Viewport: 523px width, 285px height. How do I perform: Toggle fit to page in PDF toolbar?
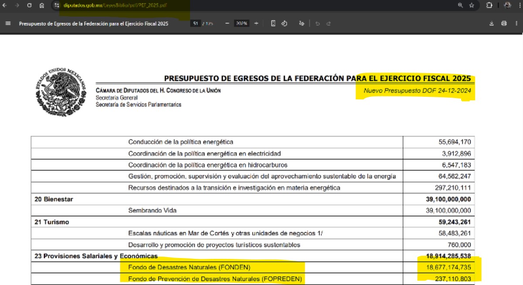[x=273, y=24]
